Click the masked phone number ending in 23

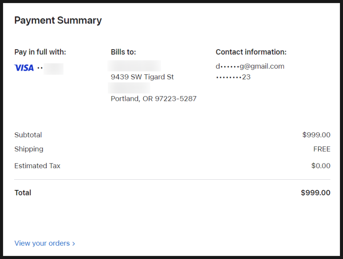233,77
